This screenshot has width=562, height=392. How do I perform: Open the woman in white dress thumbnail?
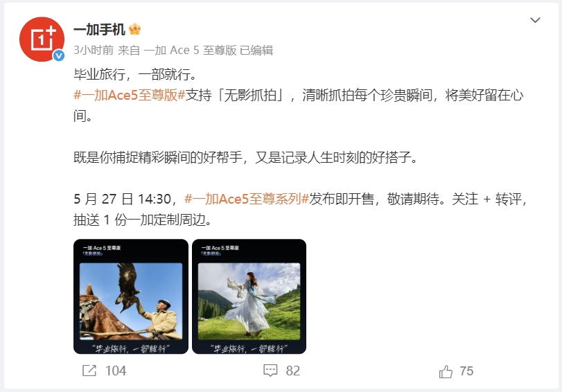point(249,296)
